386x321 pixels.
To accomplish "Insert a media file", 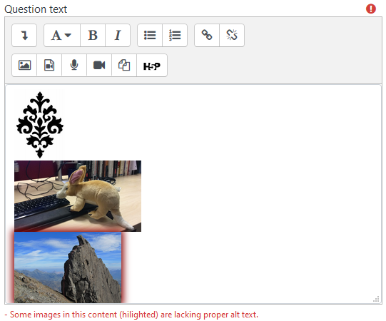I will [49, 65].
